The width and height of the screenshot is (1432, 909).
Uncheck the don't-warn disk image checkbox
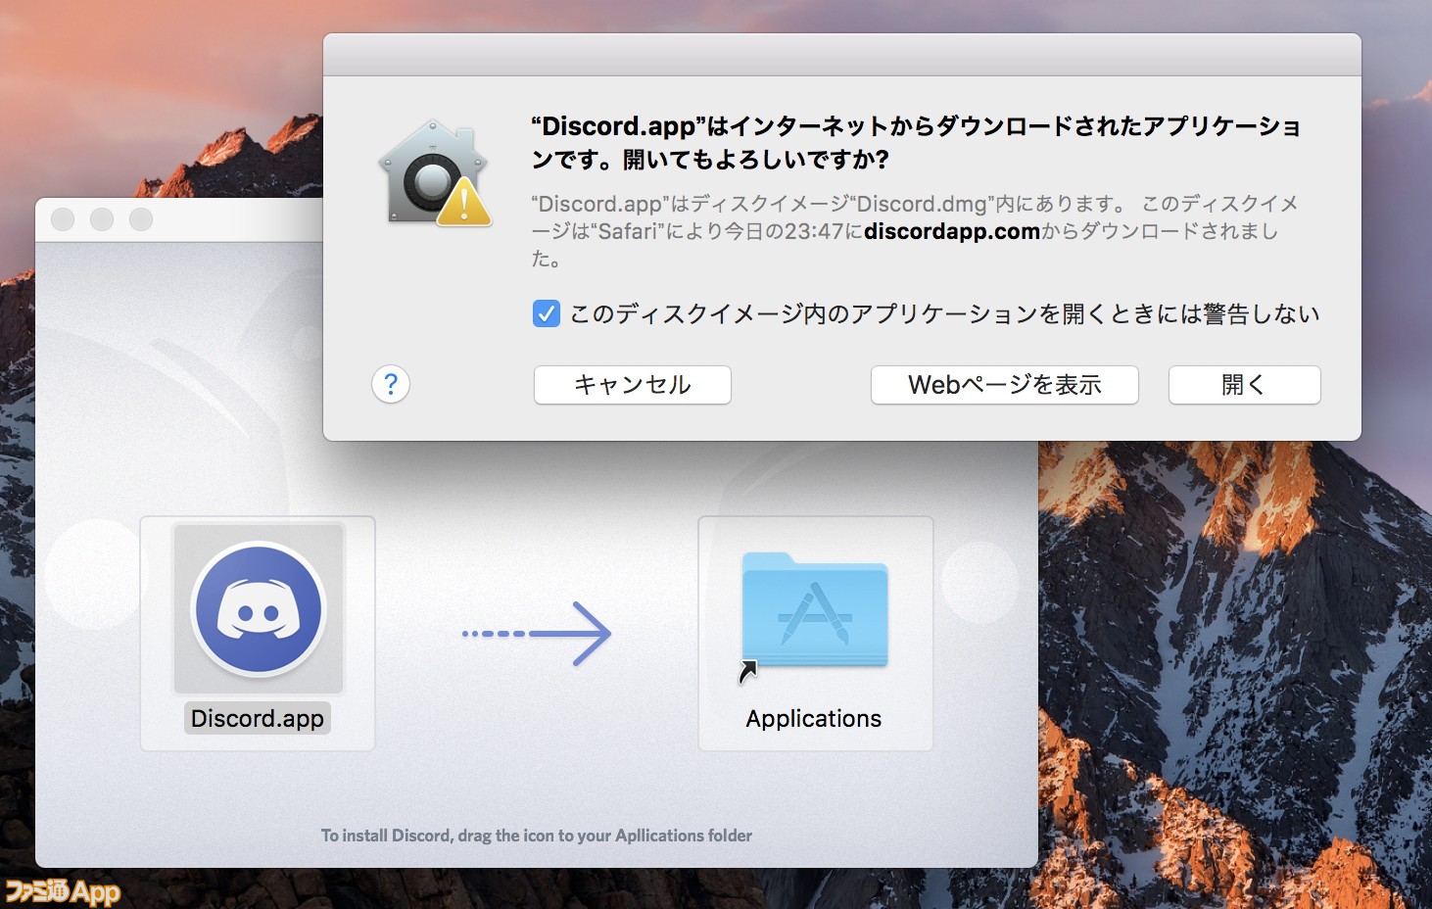pyautogui.click(x=546, y=313)
